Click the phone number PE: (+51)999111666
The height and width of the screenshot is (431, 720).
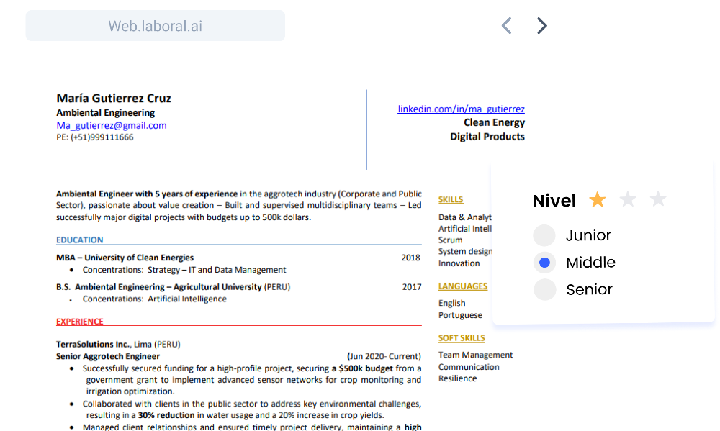95,137
